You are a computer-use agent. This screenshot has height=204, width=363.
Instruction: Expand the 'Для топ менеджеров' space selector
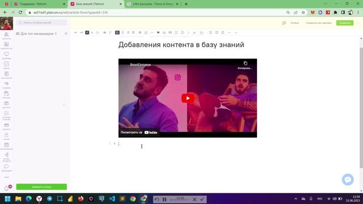36,34
